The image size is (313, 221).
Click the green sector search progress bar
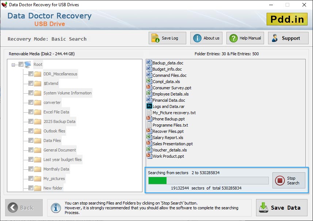click(209, 181)
